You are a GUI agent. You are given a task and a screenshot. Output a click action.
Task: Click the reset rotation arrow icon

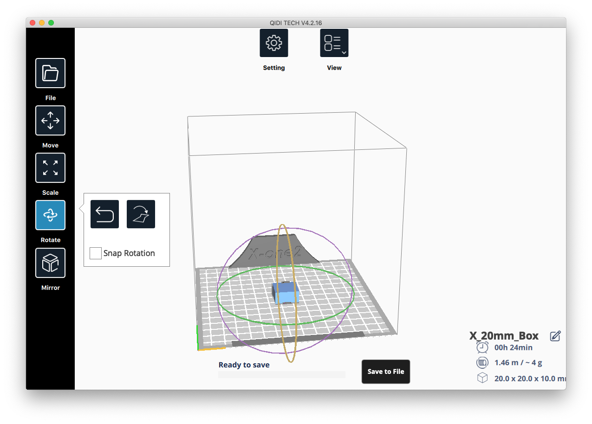tap(104, 214)
